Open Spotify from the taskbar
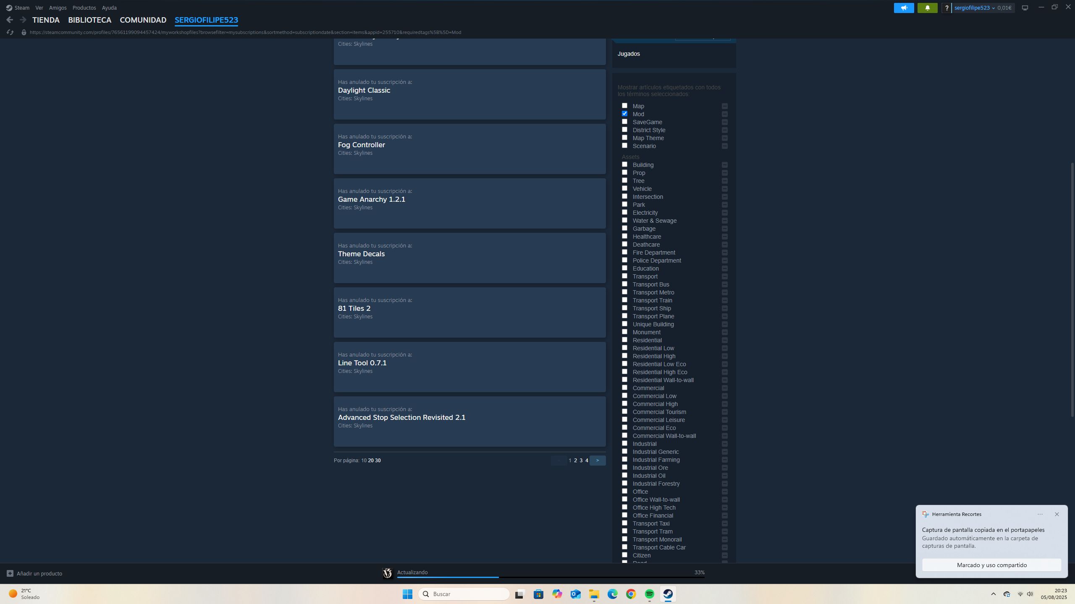 pos(649,594)
